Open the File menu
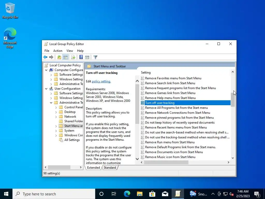Screen dimensions: 265x199 click(x=47, y=51)
